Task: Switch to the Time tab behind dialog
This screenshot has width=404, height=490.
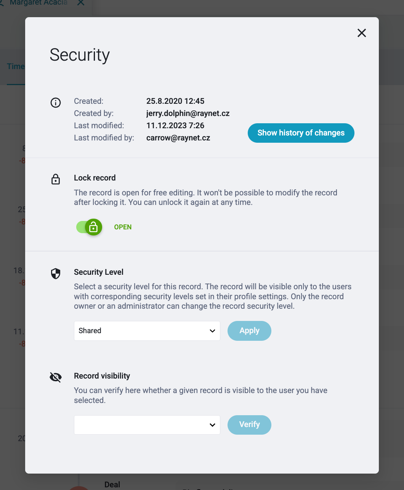Action: [16, 66]
